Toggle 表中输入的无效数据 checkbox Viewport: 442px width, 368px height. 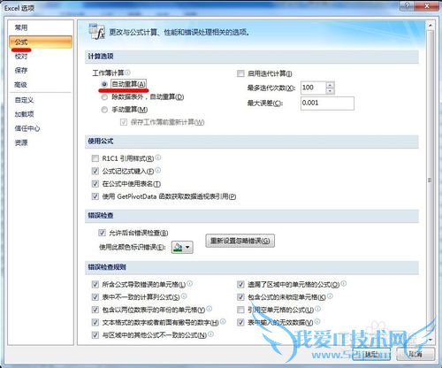240,322
